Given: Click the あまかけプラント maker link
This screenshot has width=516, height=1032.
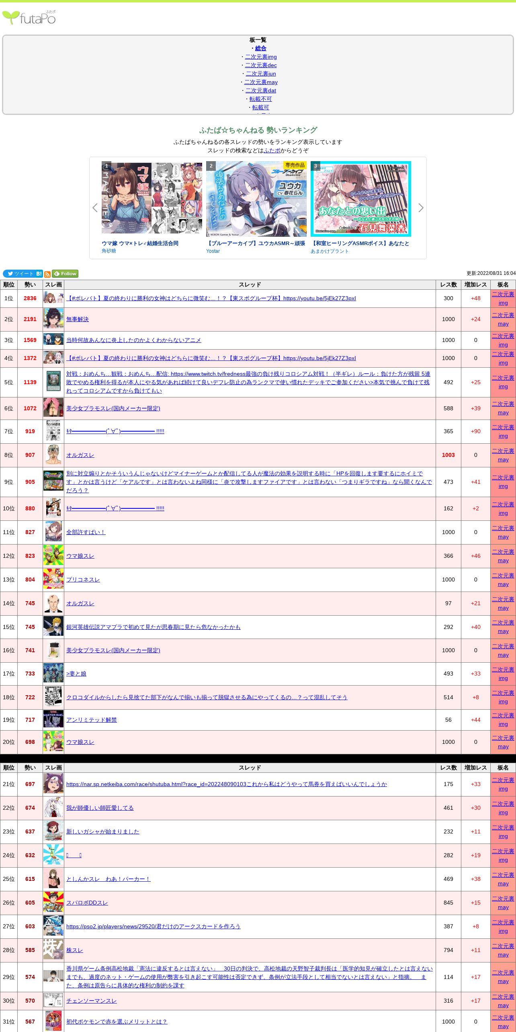Looking at the screenshot, I should click(330, 251).
